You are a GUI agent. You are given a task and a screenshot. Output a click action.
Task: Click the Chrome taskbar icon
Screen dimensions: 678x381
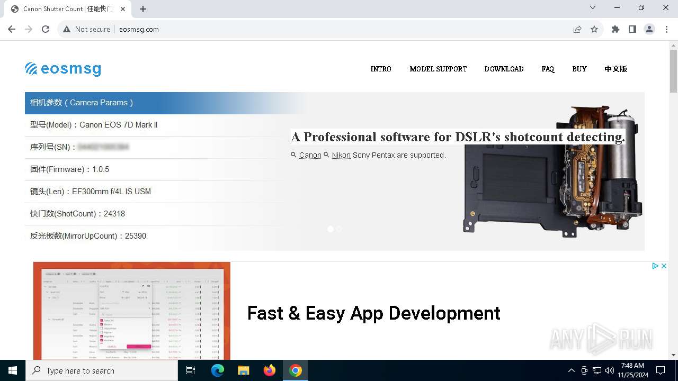[x=296, y=370]
